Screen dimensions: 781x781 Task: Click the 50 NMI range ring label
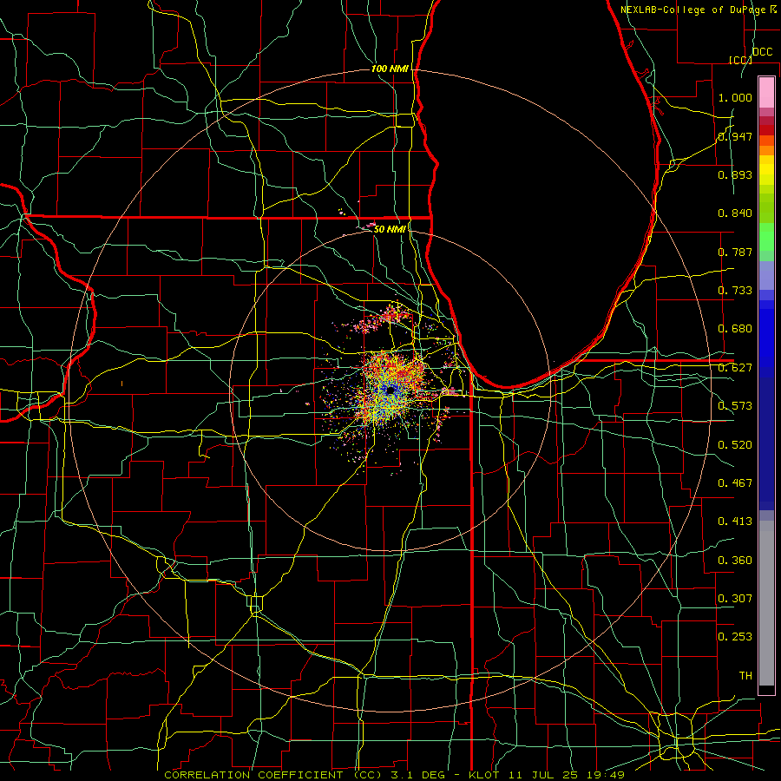pos(390,229)
